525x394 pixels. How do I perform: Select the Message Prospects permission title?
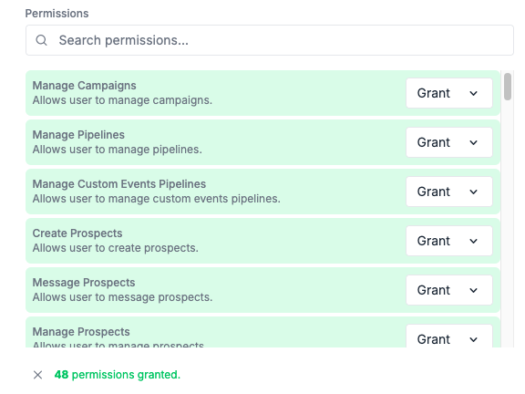click(x=84, y=283)
